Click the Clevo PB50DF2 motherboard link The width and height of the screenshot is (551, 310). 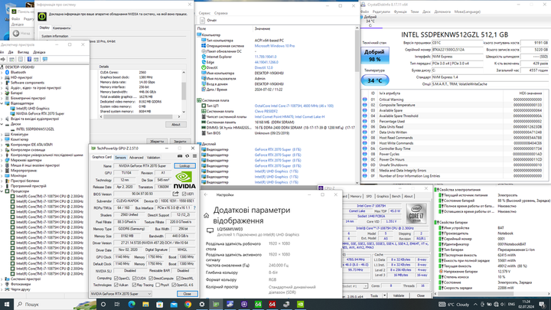pyautogui.click(x=266, y=111)
